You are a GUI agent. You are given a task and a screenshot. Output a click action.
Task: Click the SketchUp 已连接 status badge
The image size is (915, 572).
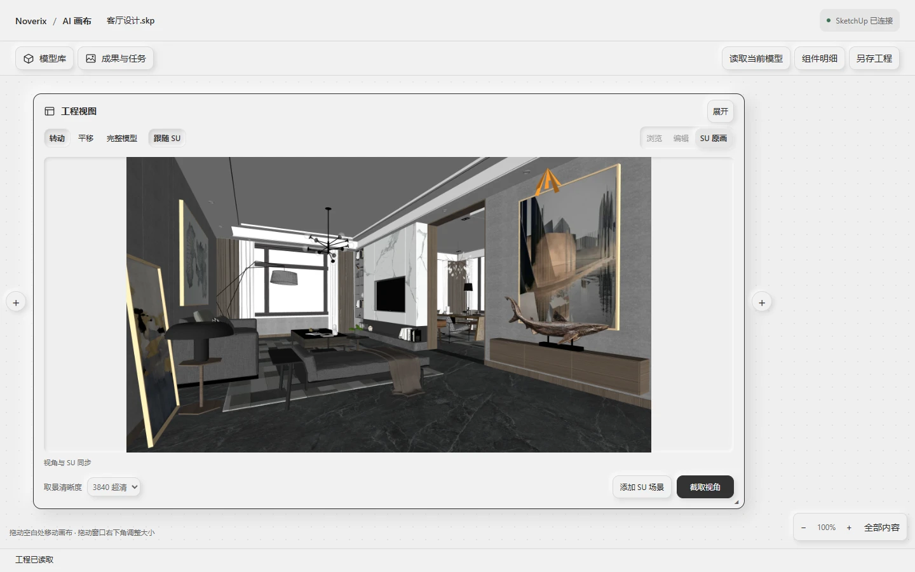pos(860,20)
